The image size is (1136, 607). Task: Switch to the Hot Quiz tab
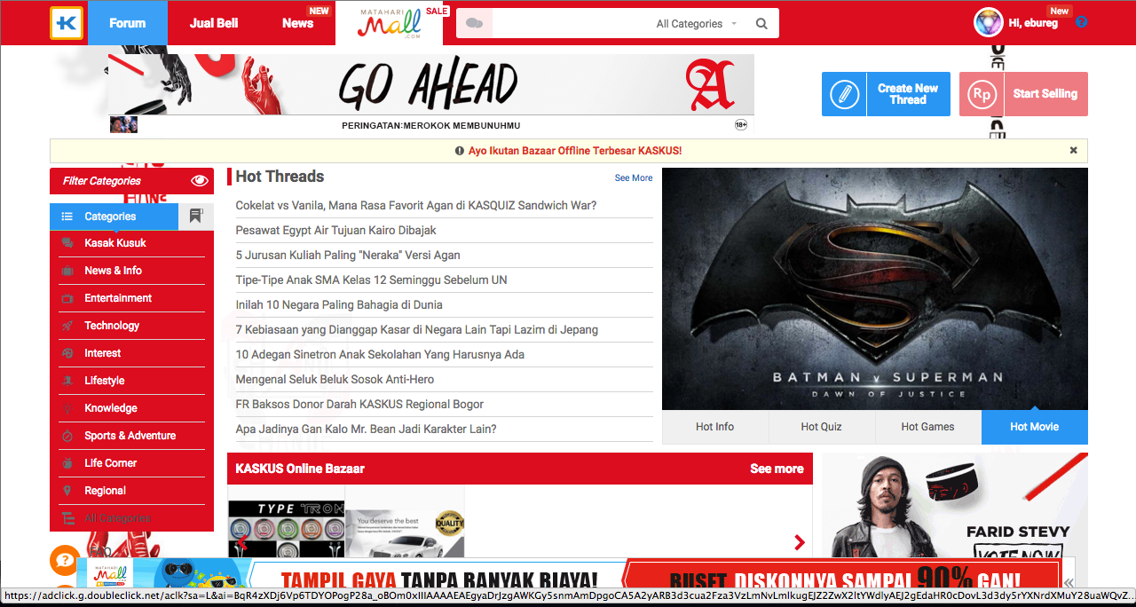(822, 427)
